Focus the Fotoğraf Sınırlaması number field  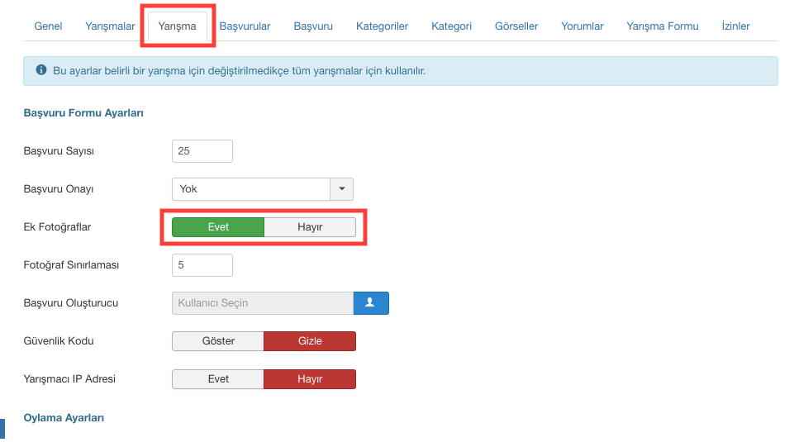point(202,265)
